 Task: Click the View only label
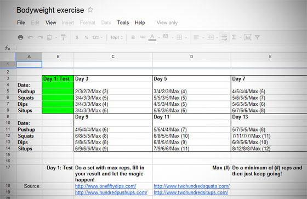click(x=167, y=22)
